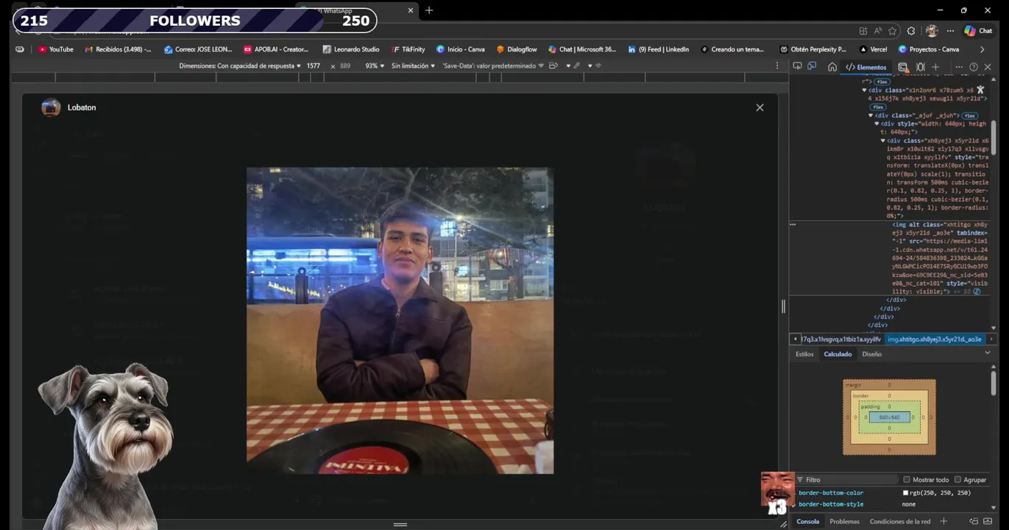This screenshot has height=530, width=1009.
Task: Open DevTools customize ellipsis menu
Action: tap(959, 67)
